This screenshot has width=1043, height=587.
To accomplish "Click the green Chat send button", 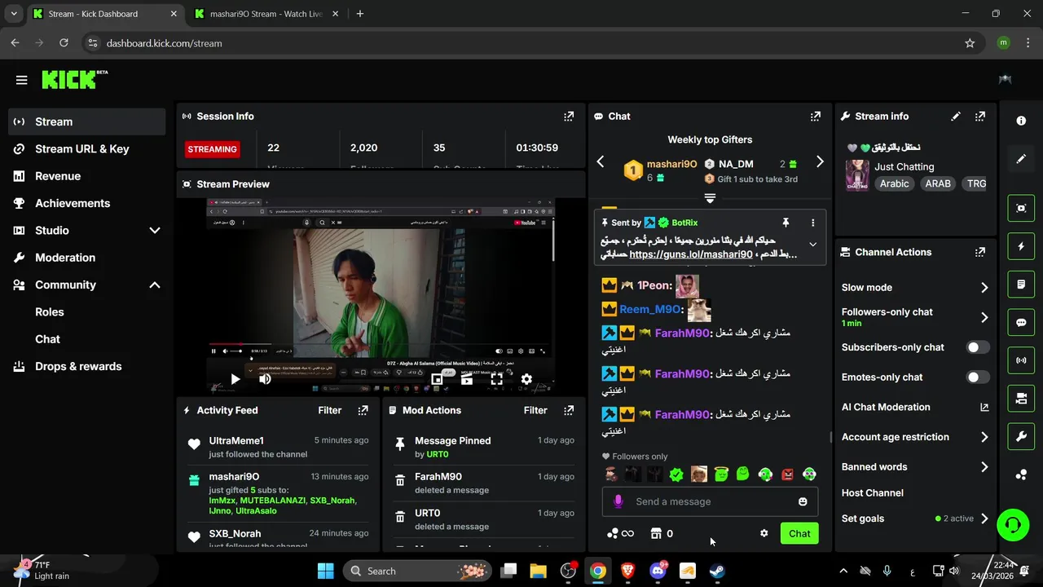I will [x=799, y=533].
